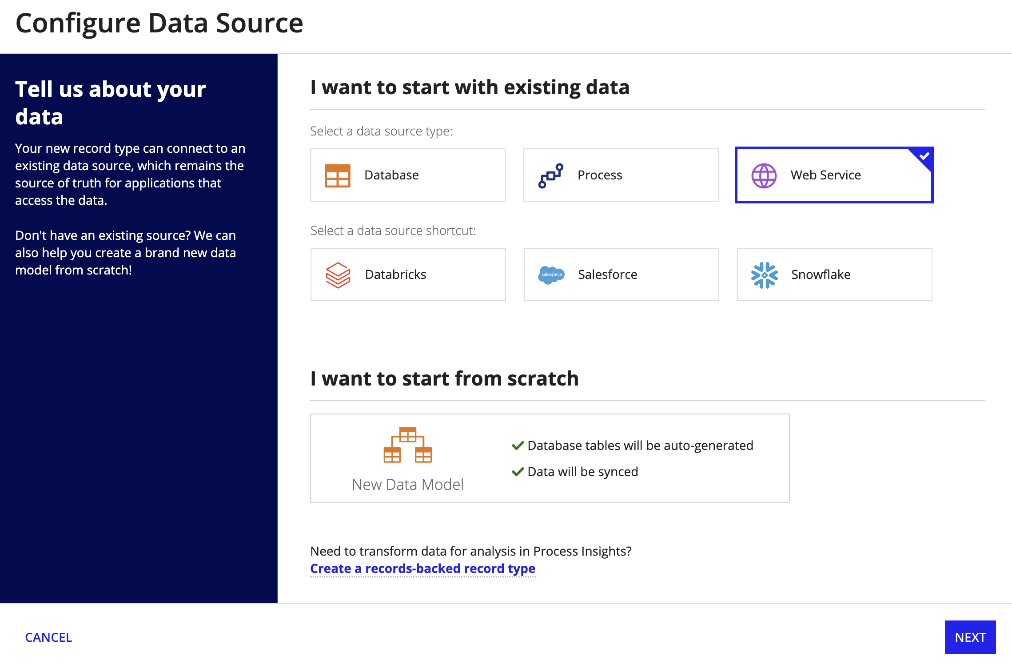
Task: Click the purple Web Service globe icon
Action: [764, 175]
